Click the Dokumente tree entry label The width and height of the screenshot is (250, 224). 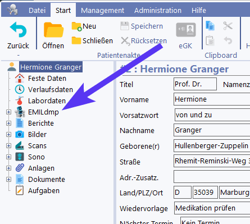(x=47, y=180)
